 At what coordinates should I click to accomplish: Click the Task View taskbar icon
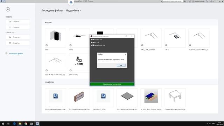coord(8,124)
